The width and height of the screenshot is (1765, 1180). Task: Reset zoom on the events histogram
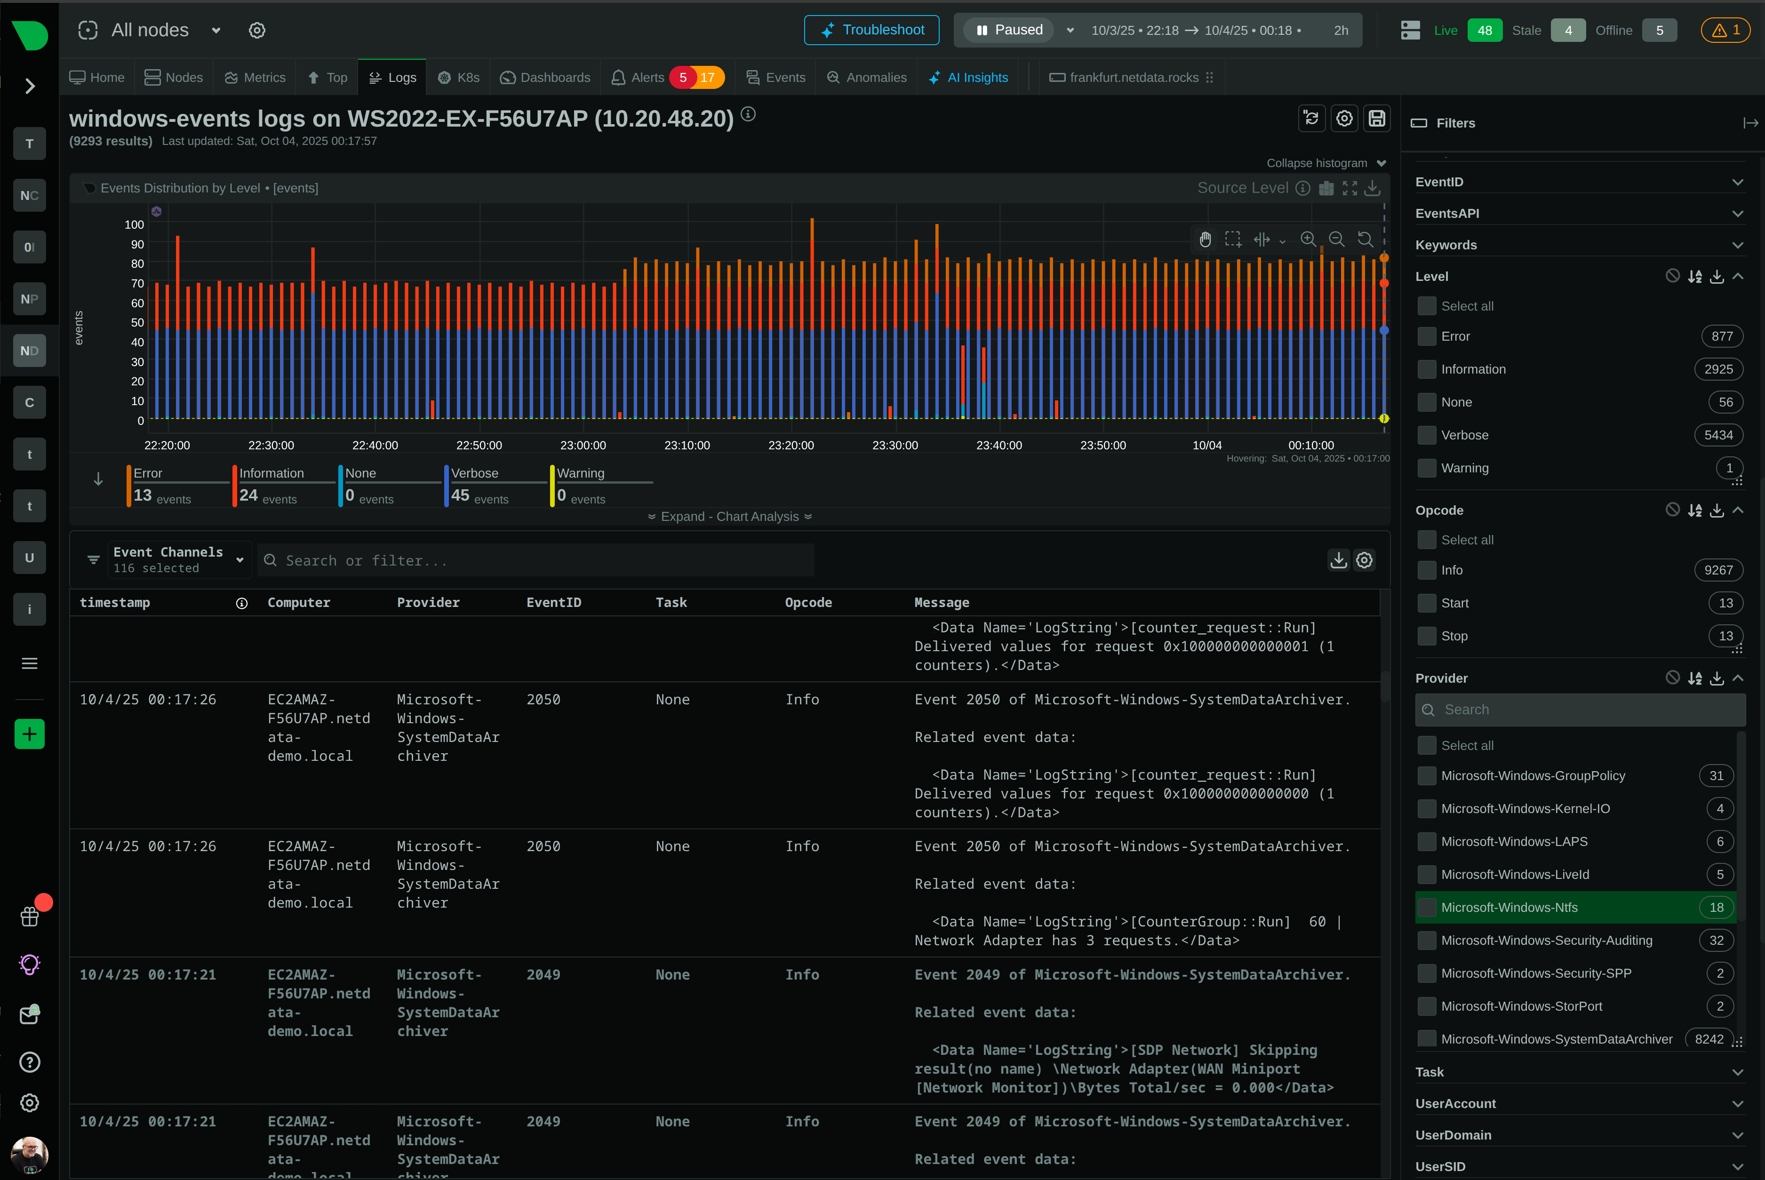click(1366, 239)
